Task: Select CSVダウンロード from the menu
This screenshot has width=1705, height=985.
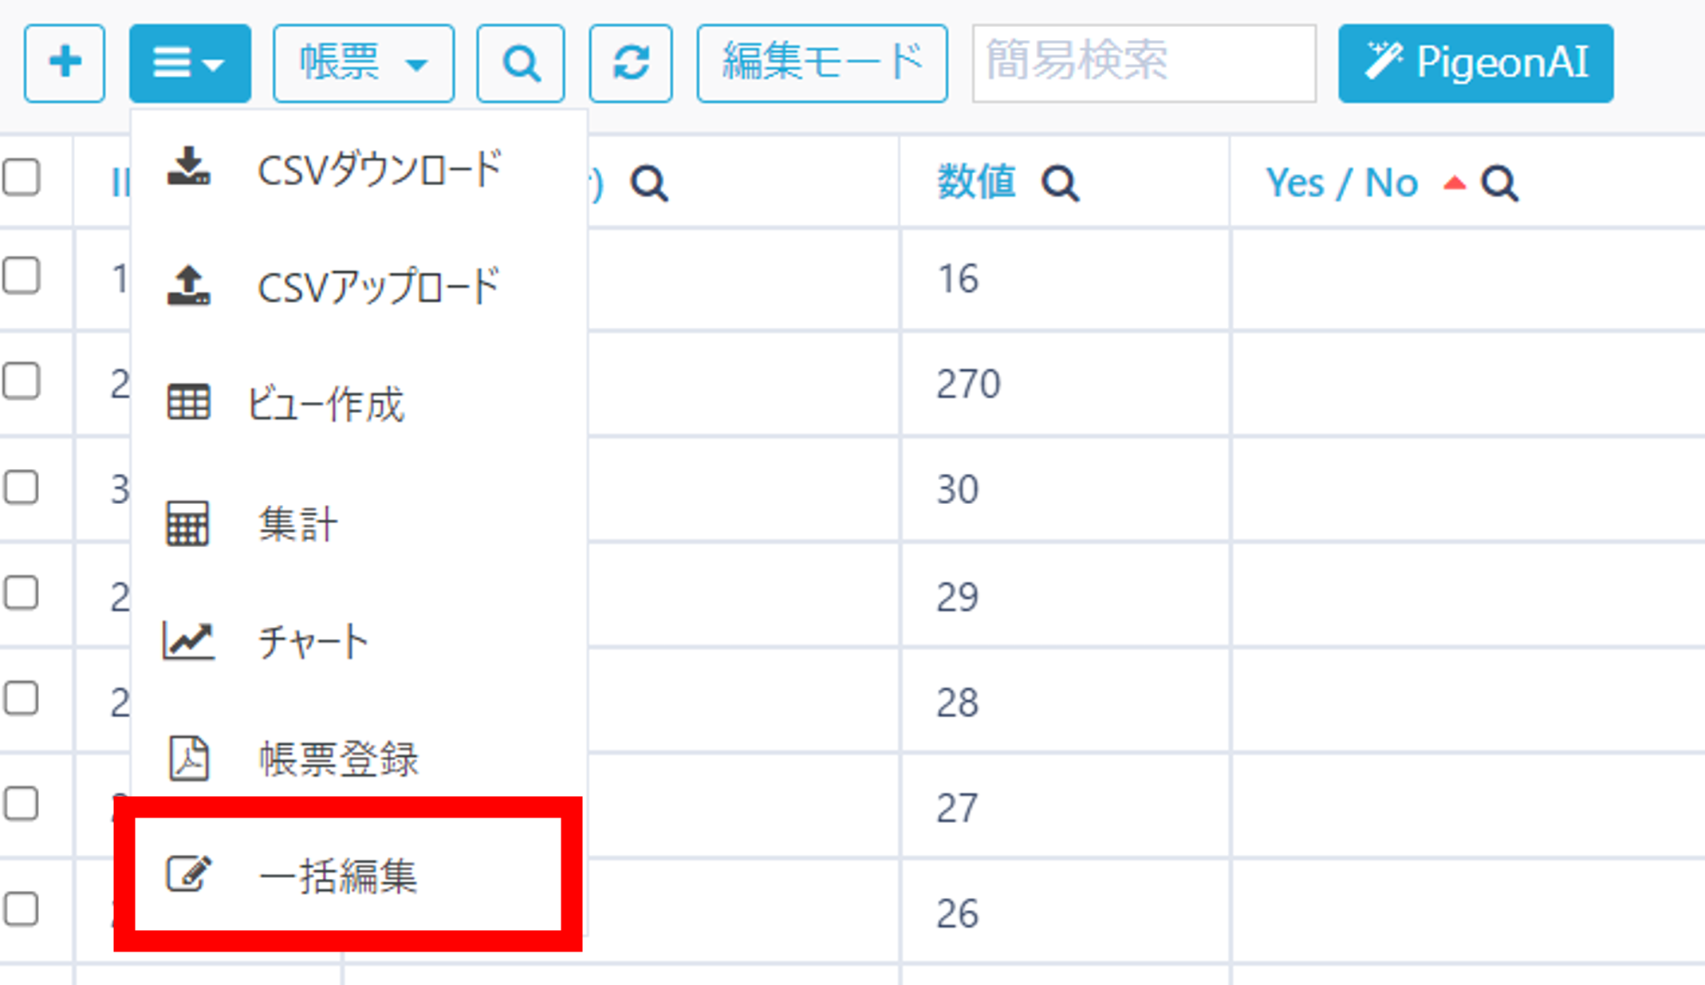Action: 377,167
